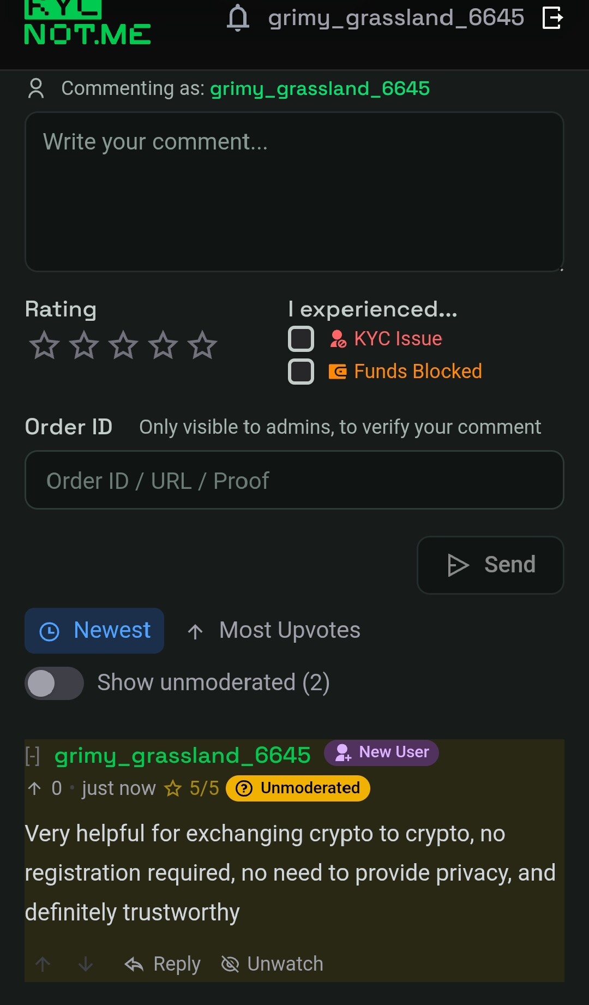Image resolution: width=589 pixels, height=1005 pixels.
Task: Collapse the comment with [-] marker
Action: point(32,756)
